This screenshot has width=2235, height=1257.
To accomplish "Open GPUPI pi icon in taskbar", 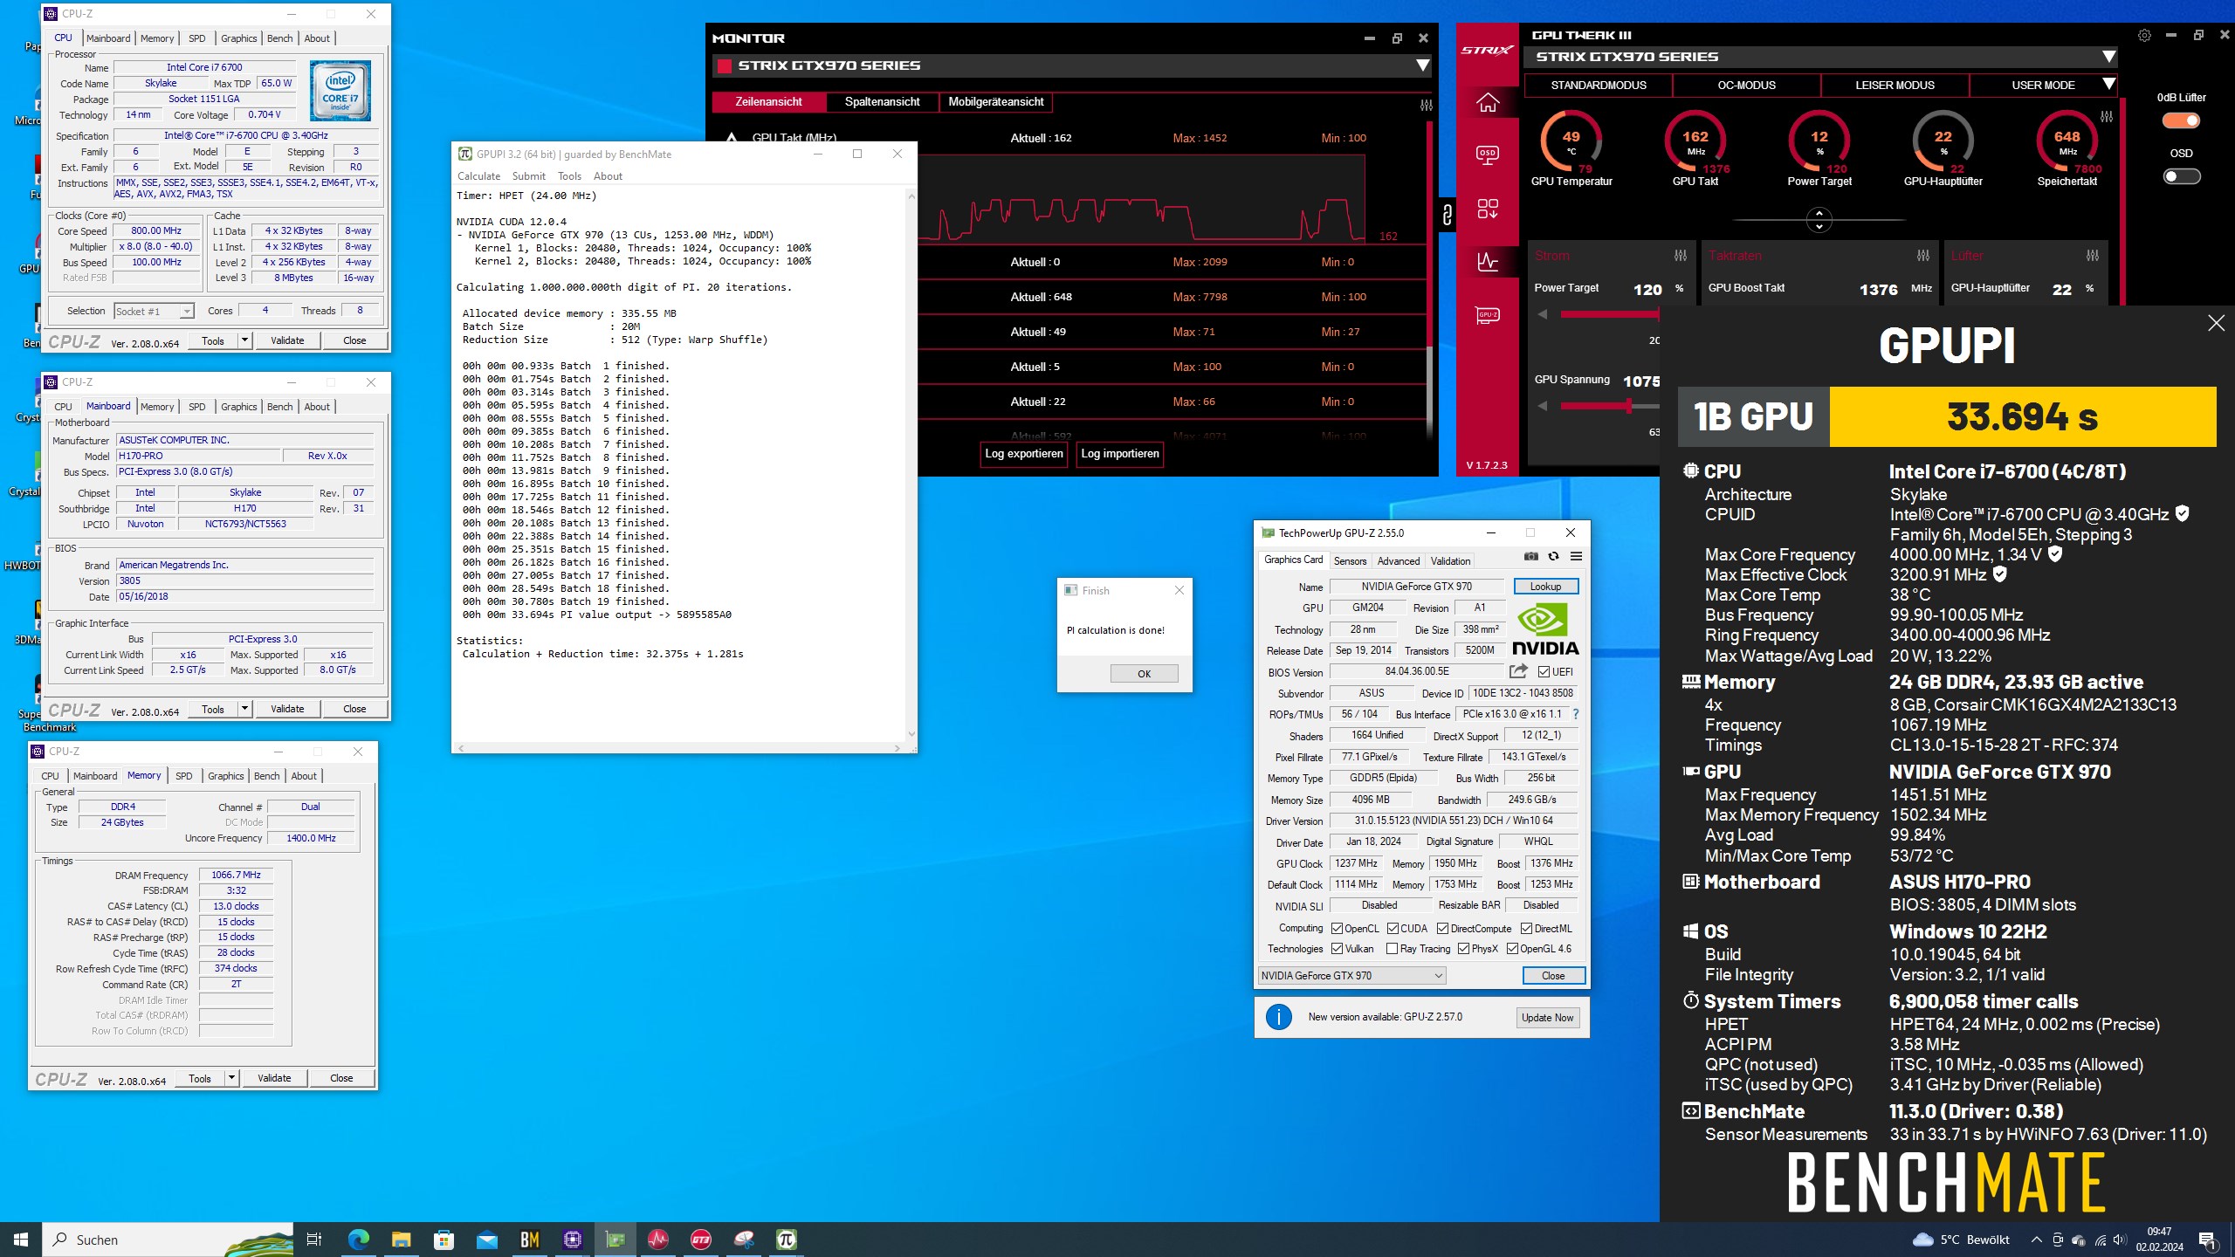I will point(786,1240).
